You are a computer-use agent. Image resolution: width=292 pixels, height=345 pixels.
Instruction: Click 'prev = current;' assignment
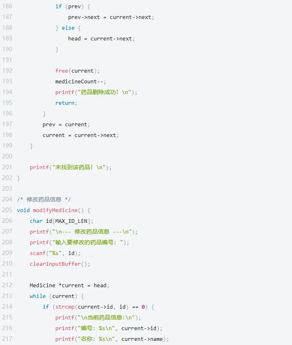pos(66,125)
